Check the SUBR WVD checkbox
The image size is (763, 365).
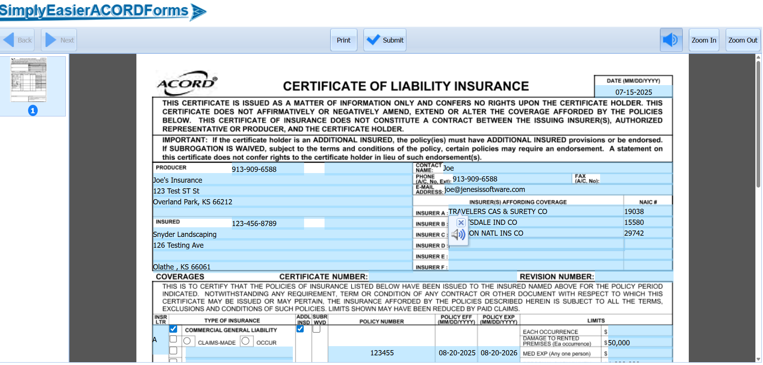(317, 329)
